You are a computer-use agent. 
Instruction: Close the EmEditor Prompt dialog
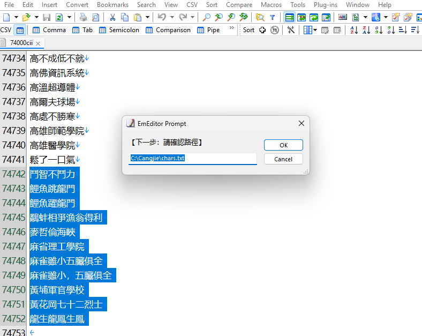302,123
